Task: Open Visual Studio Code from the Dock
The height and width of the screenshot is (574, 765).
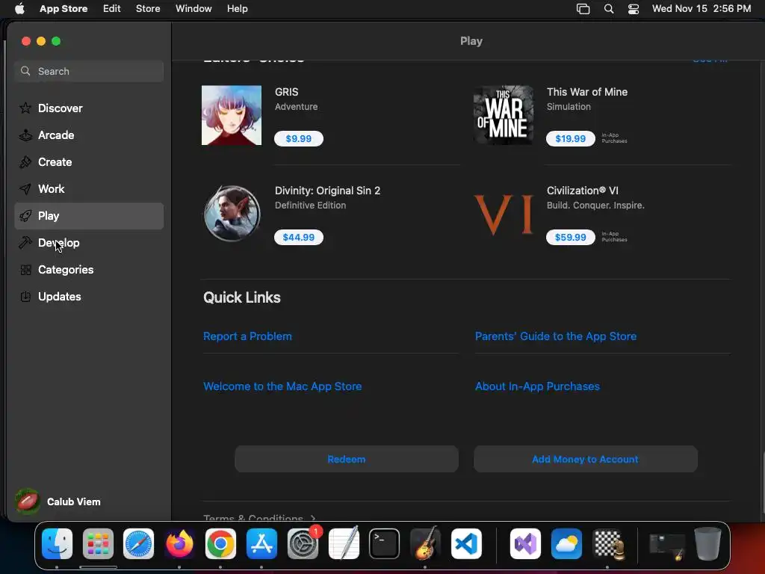Action: [466, 543]
